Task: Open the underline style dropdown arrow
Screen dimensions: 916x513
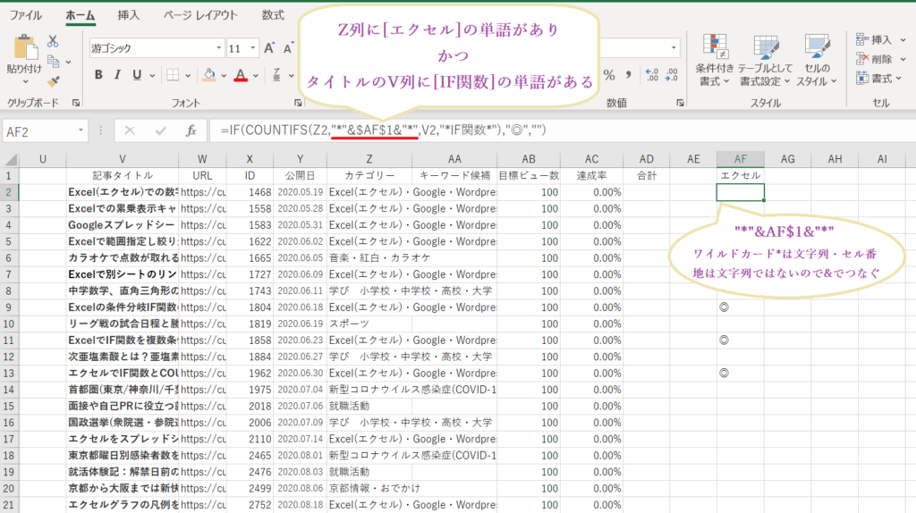Action: [x=152, y=76]
